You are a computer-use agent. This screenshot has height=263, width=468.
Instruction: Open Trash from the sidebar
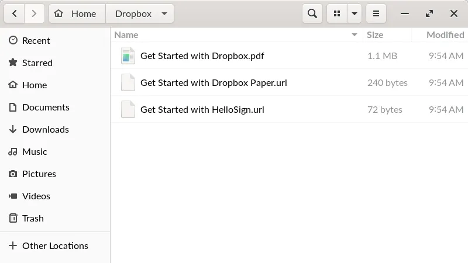pyautogui.click(x=33, y=218)
